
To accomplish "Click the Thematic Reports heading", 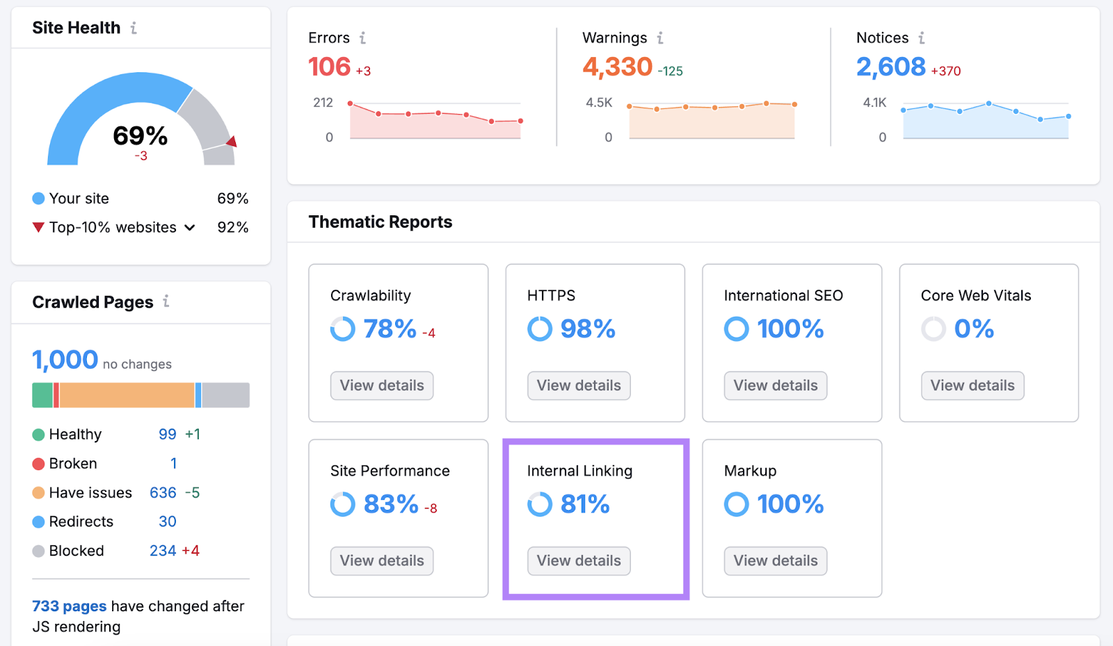I will pos(381,222).
